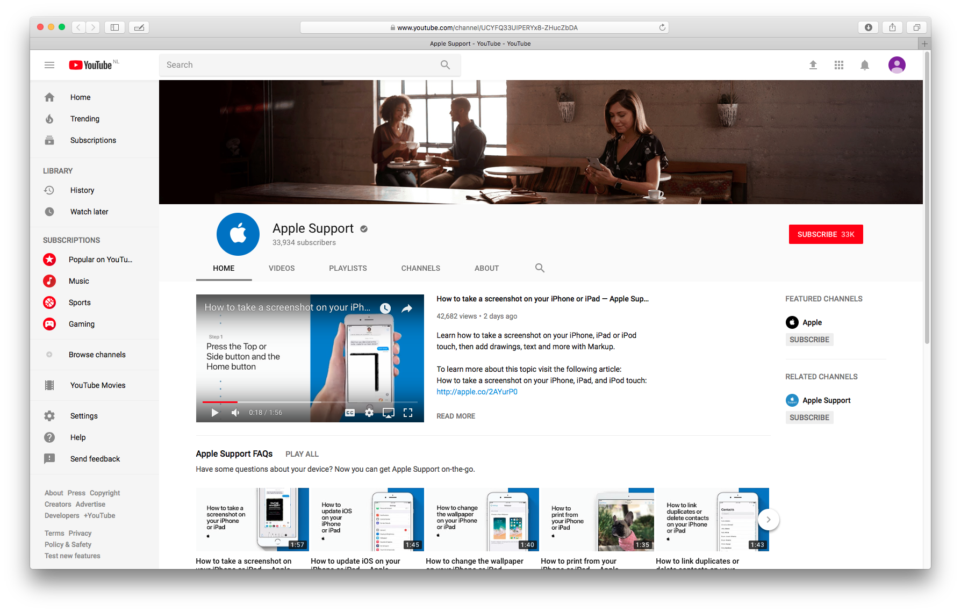The height and width of the screenshot is (612, 961).
Task: Switch to the PLAYLISTS tab
Action: pyautogui.click(x=348, y=268)
